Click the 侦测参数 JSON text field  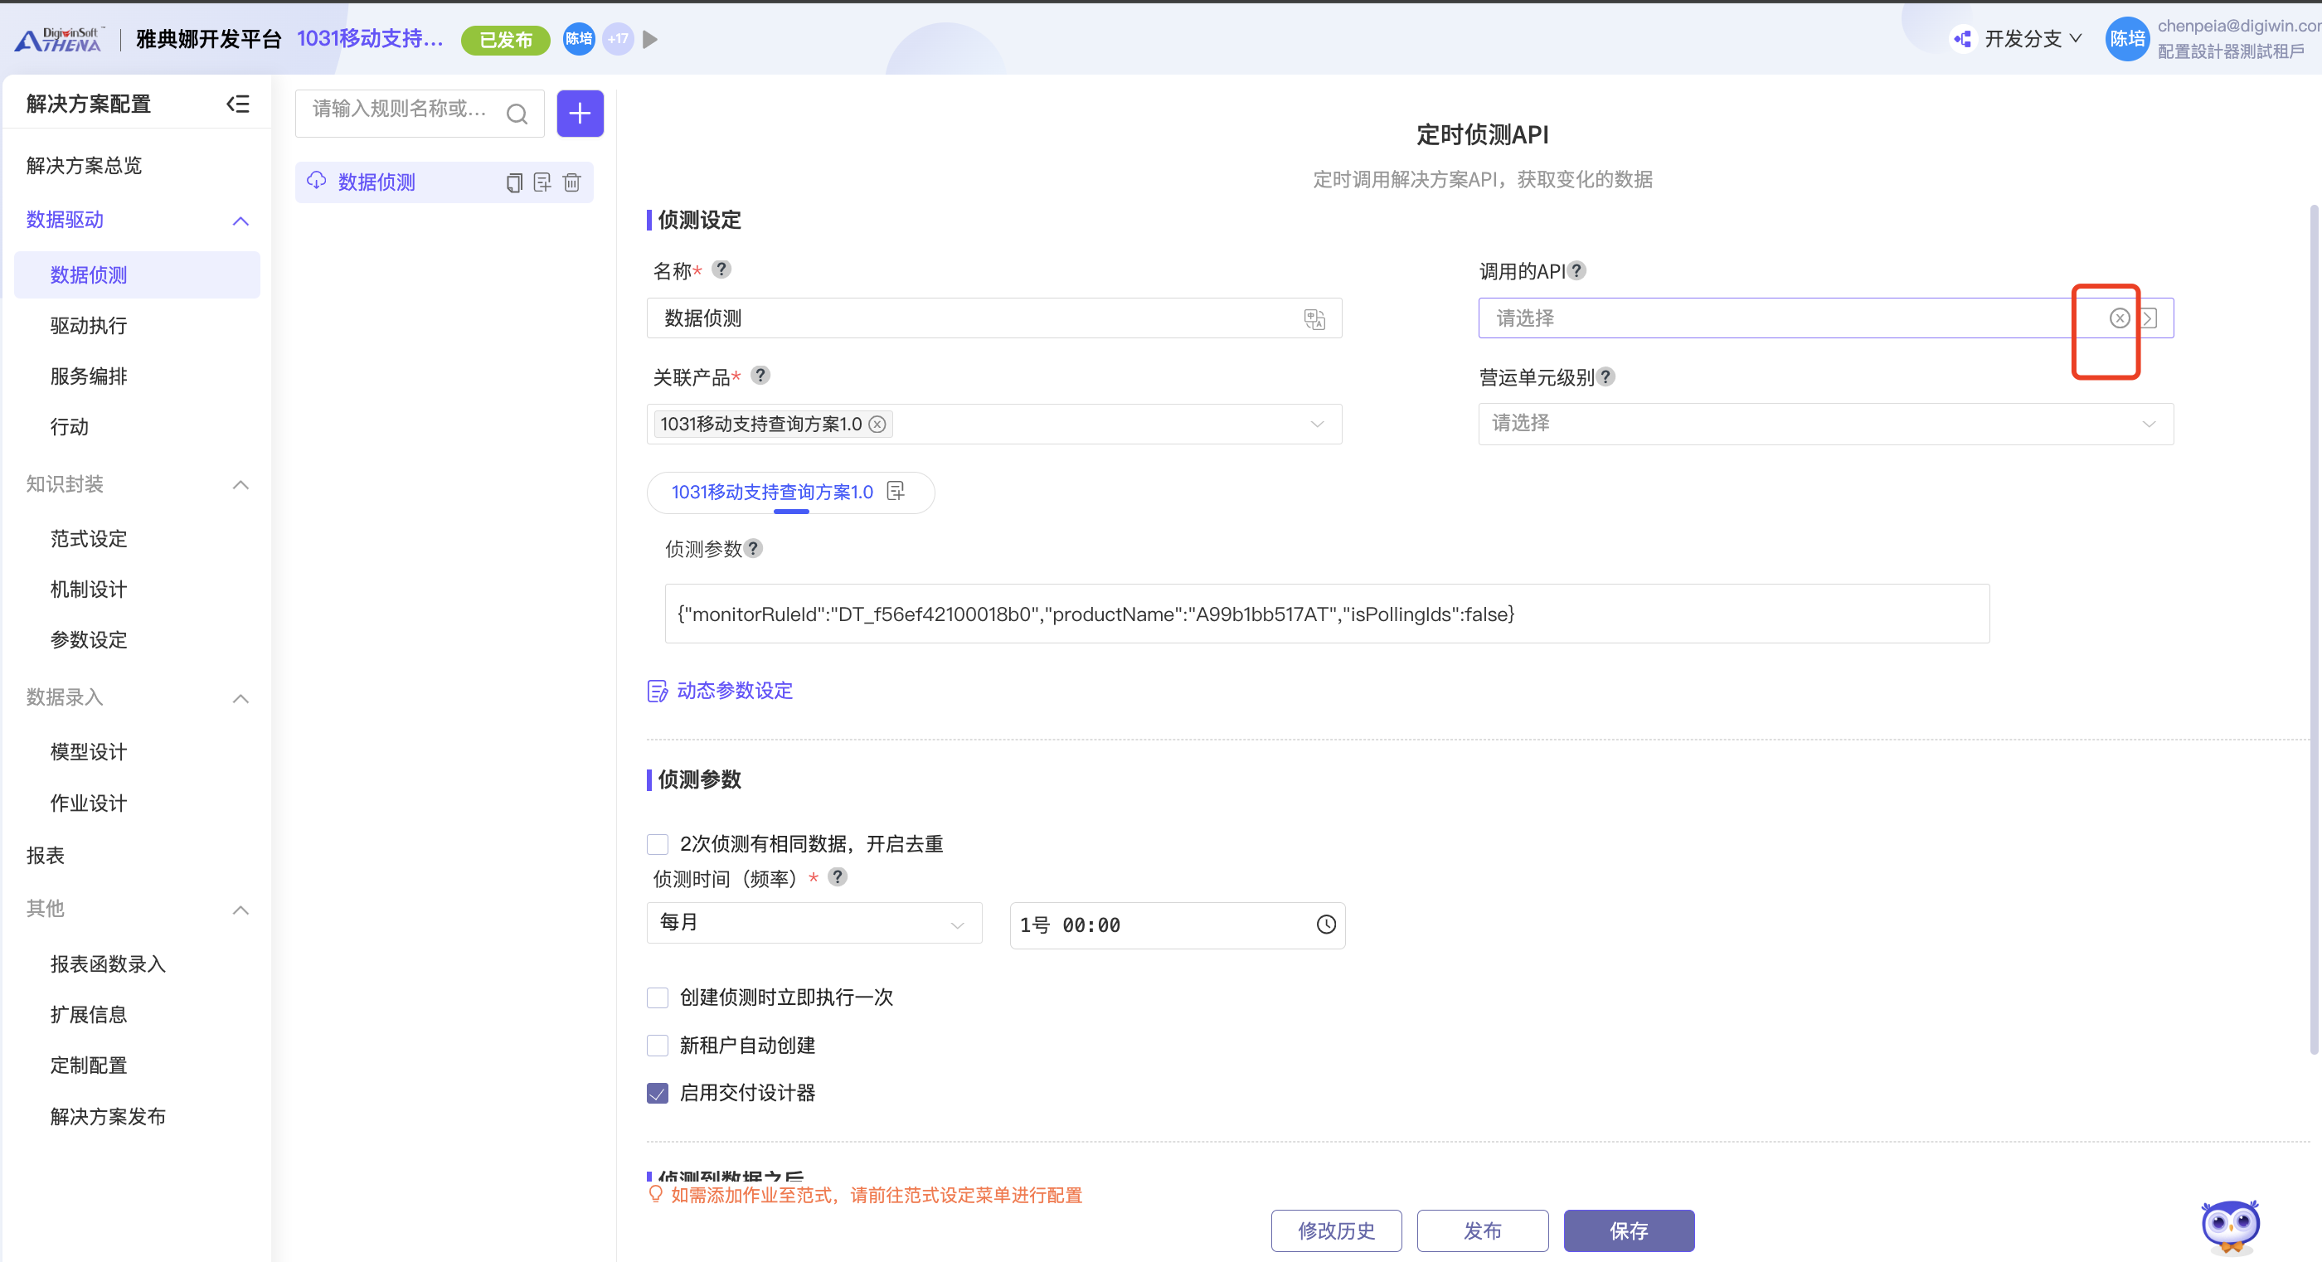[1326, 614]
